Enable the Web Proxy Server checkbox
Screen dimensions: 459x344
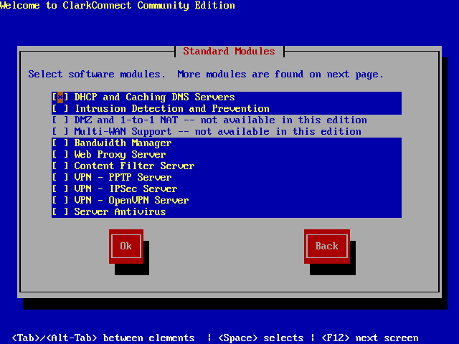coord(60,155)
